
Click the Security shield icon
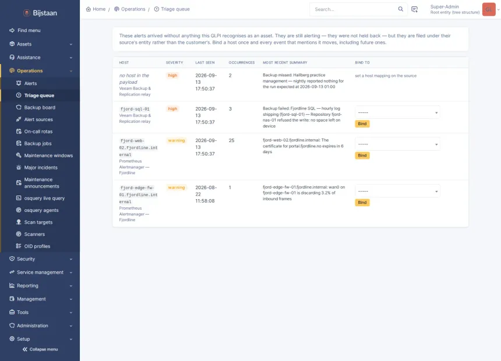[x=12, y=259]
